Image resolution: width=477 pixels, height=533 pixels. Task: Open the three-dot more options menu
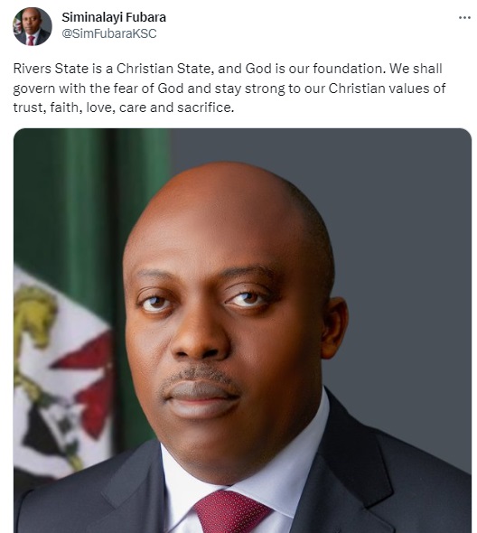pyautogui.click(x=464, y=18)
